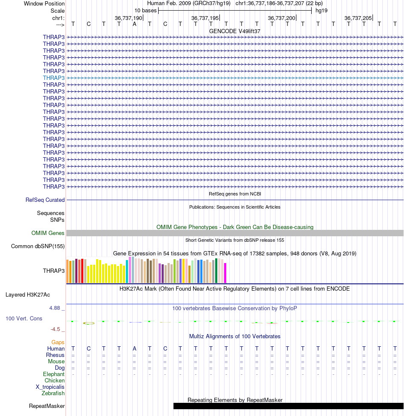Click the 36,737,200 ruler position marker
404x416 pixels.
point(282,18)
